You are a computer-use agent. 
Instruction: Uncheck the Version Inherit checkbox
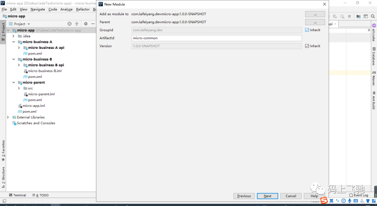coord(307,46)
